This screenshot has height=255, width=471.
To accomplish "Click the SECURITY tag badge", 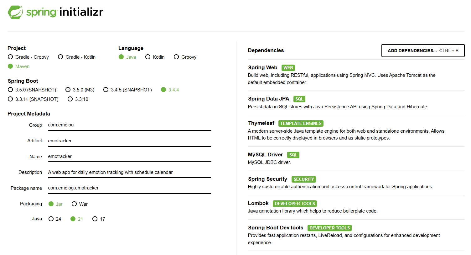I will tap(304, 179).
